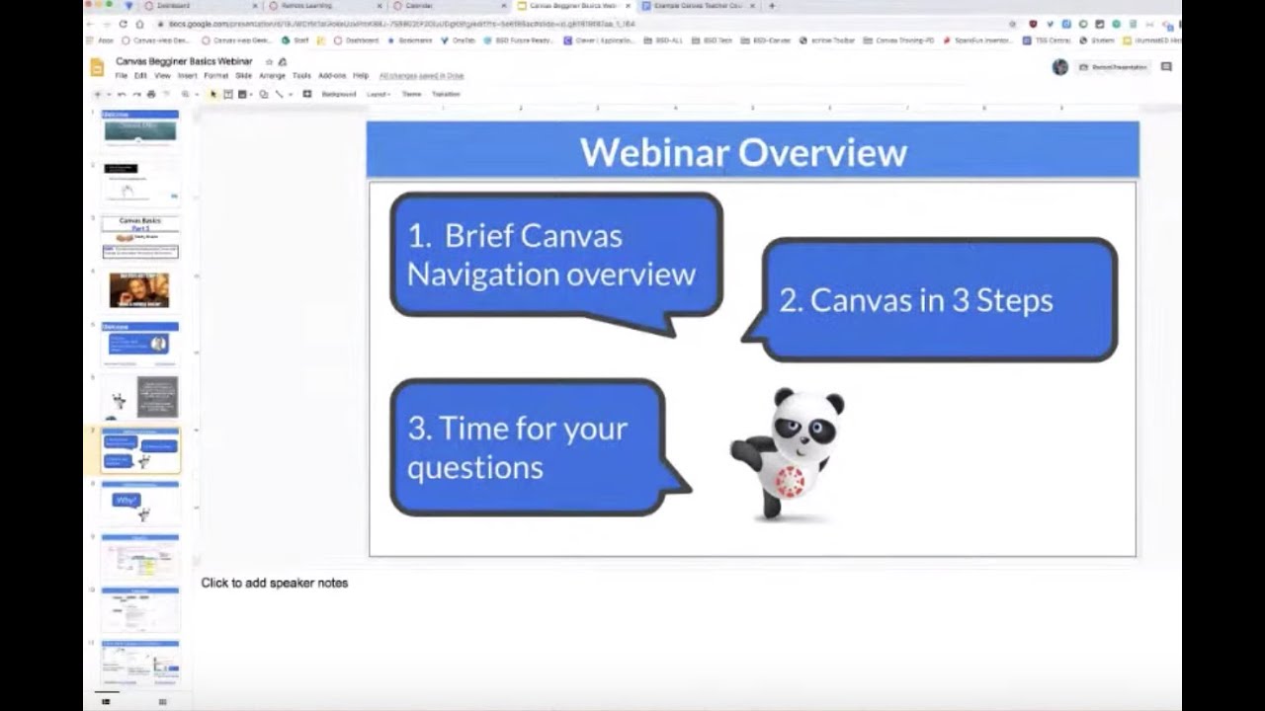Click the print icon in the toolbar

151,94
